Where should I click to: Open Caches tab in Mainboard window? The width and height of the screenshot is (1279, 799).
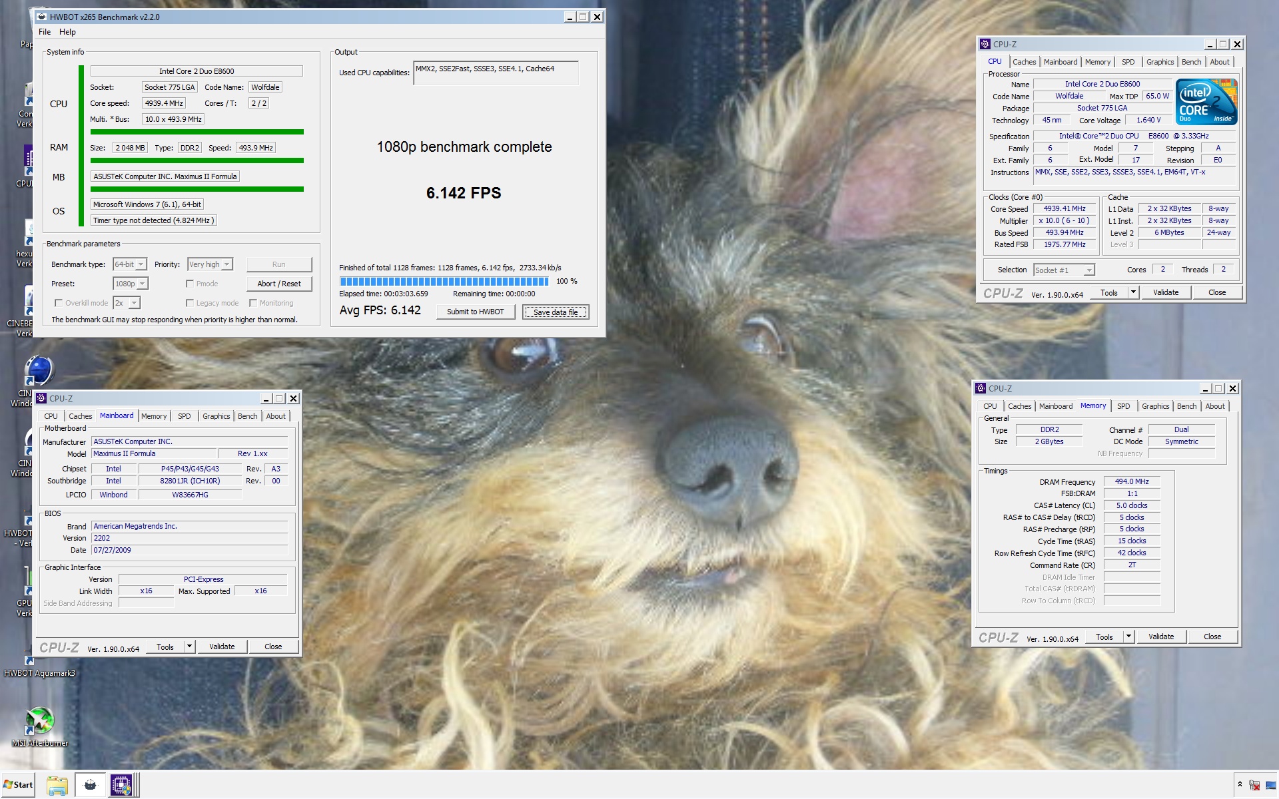click(x=80, y=416)
